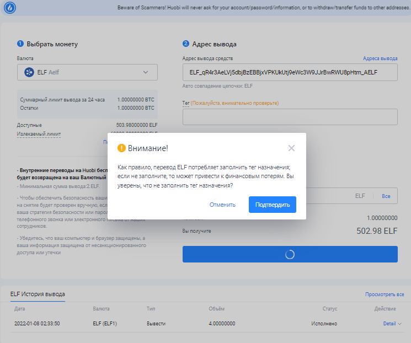The height and width of the screenshot is (343, 411).
Task: Click the Излекаемый лимит label
Action: coord(39,134)
